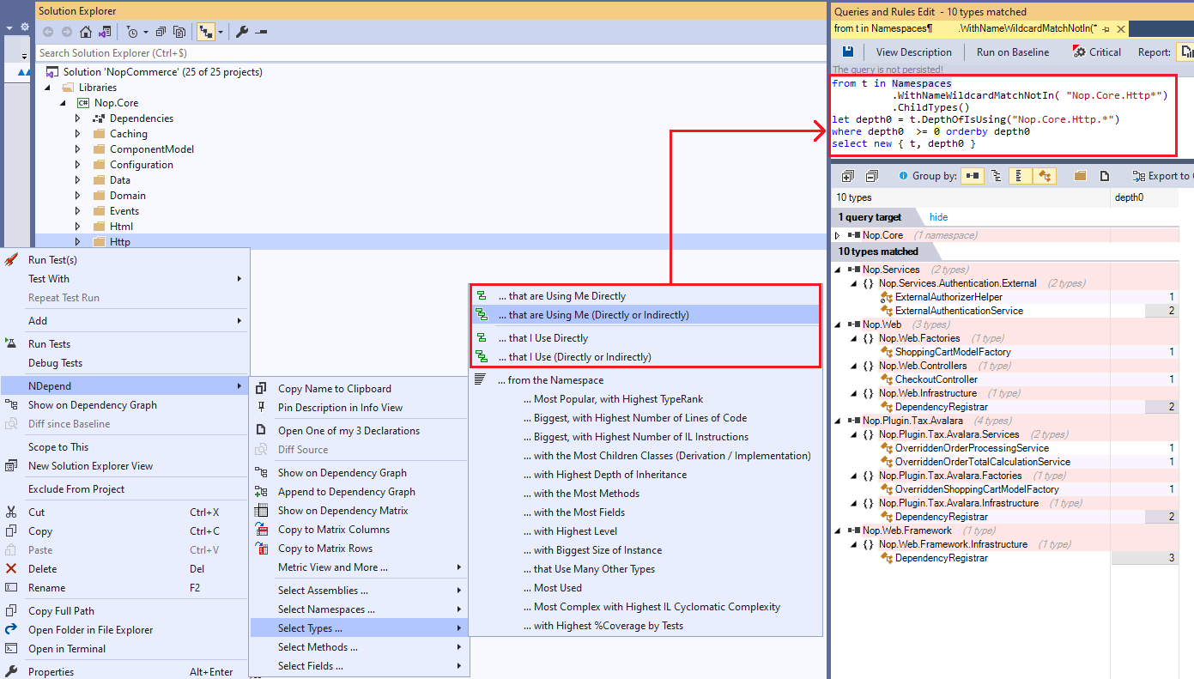
Task: Expand the Caching folder in Nop.Core
Action: [77, 134]
